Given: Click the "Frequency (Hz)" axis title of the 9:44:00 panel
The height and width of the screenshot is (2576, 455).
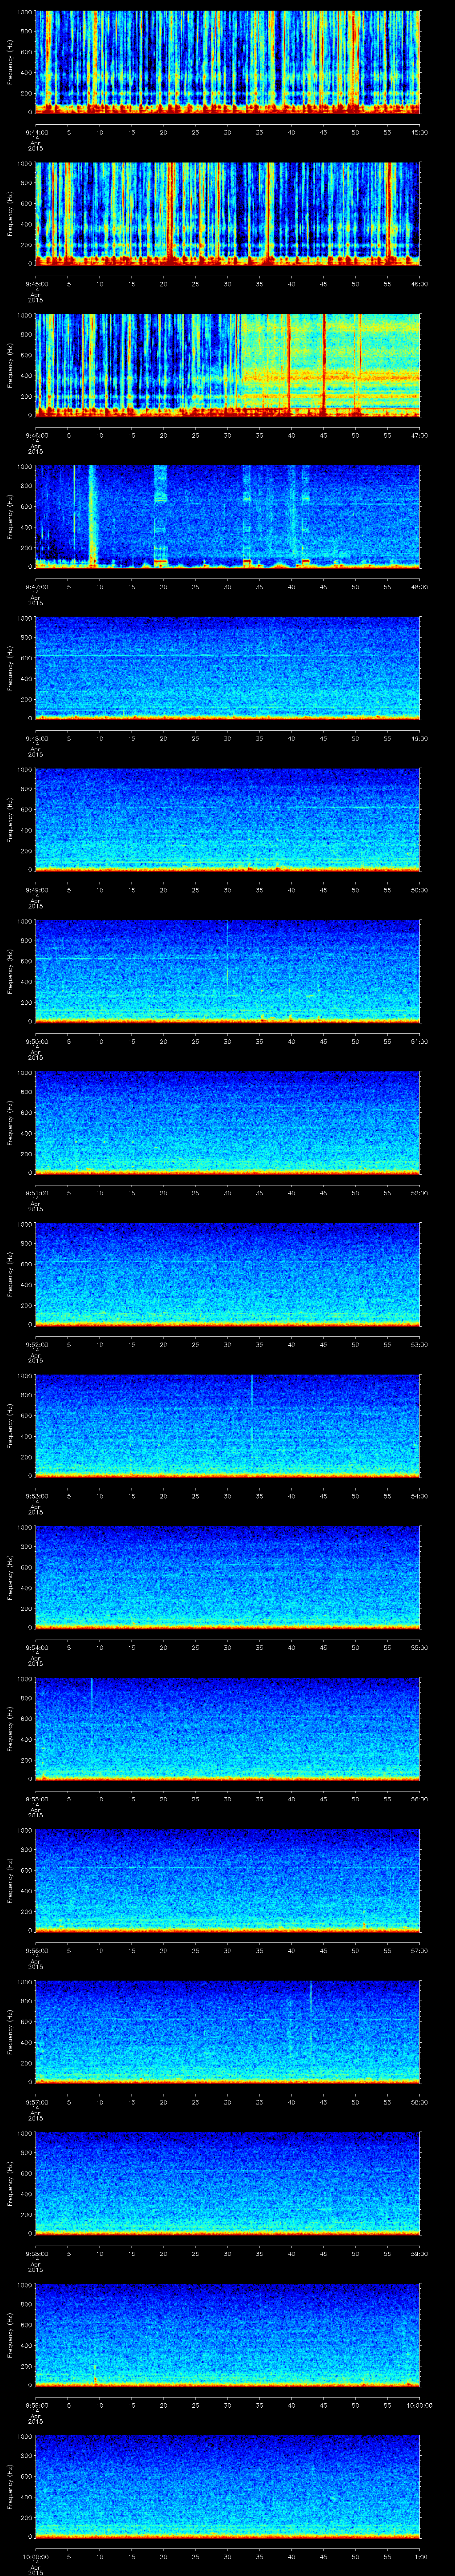Looking at the screenshot, I should click(10, 63).
